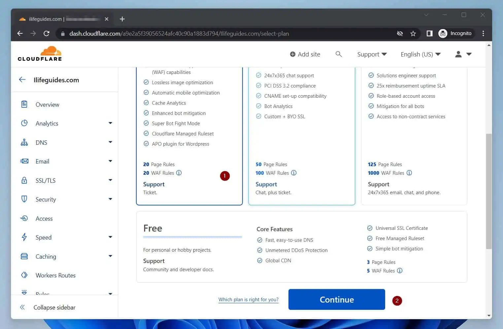
Task: Bookmark this page with the star icon
Action: pos(413,33)
